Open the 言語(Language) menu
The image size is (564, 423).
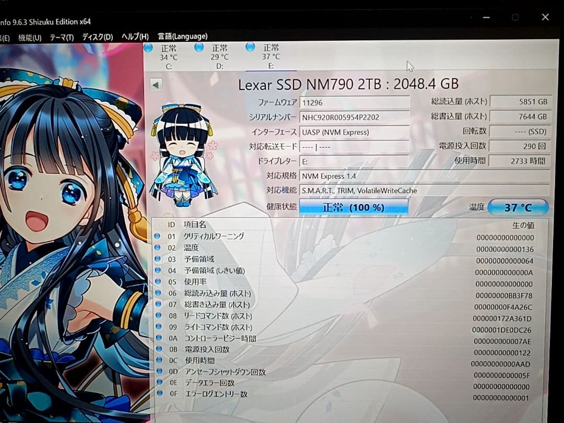[x=182, y=37]
